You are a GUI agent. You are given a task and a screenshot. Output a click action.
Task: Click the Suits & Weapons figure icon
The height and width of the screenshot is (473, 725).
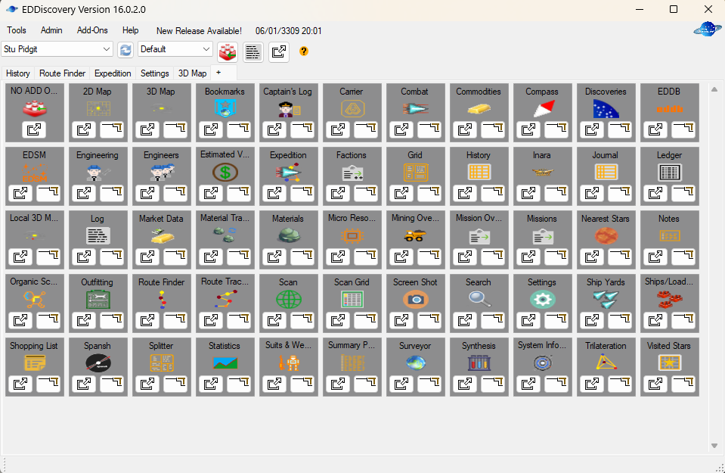[x=290, y=363]
